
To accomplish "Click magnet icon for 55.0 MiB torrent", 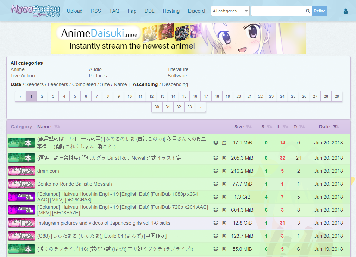I will click(x=216, y=249).
